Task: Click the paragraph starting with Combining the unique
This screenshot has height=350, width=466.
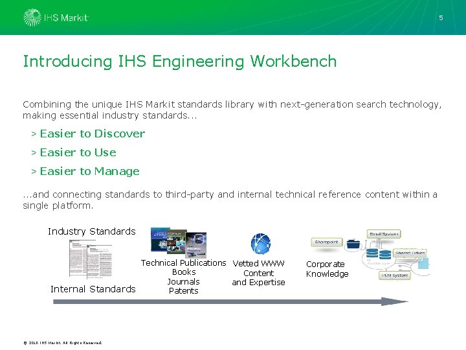Action: click(232, 110)
